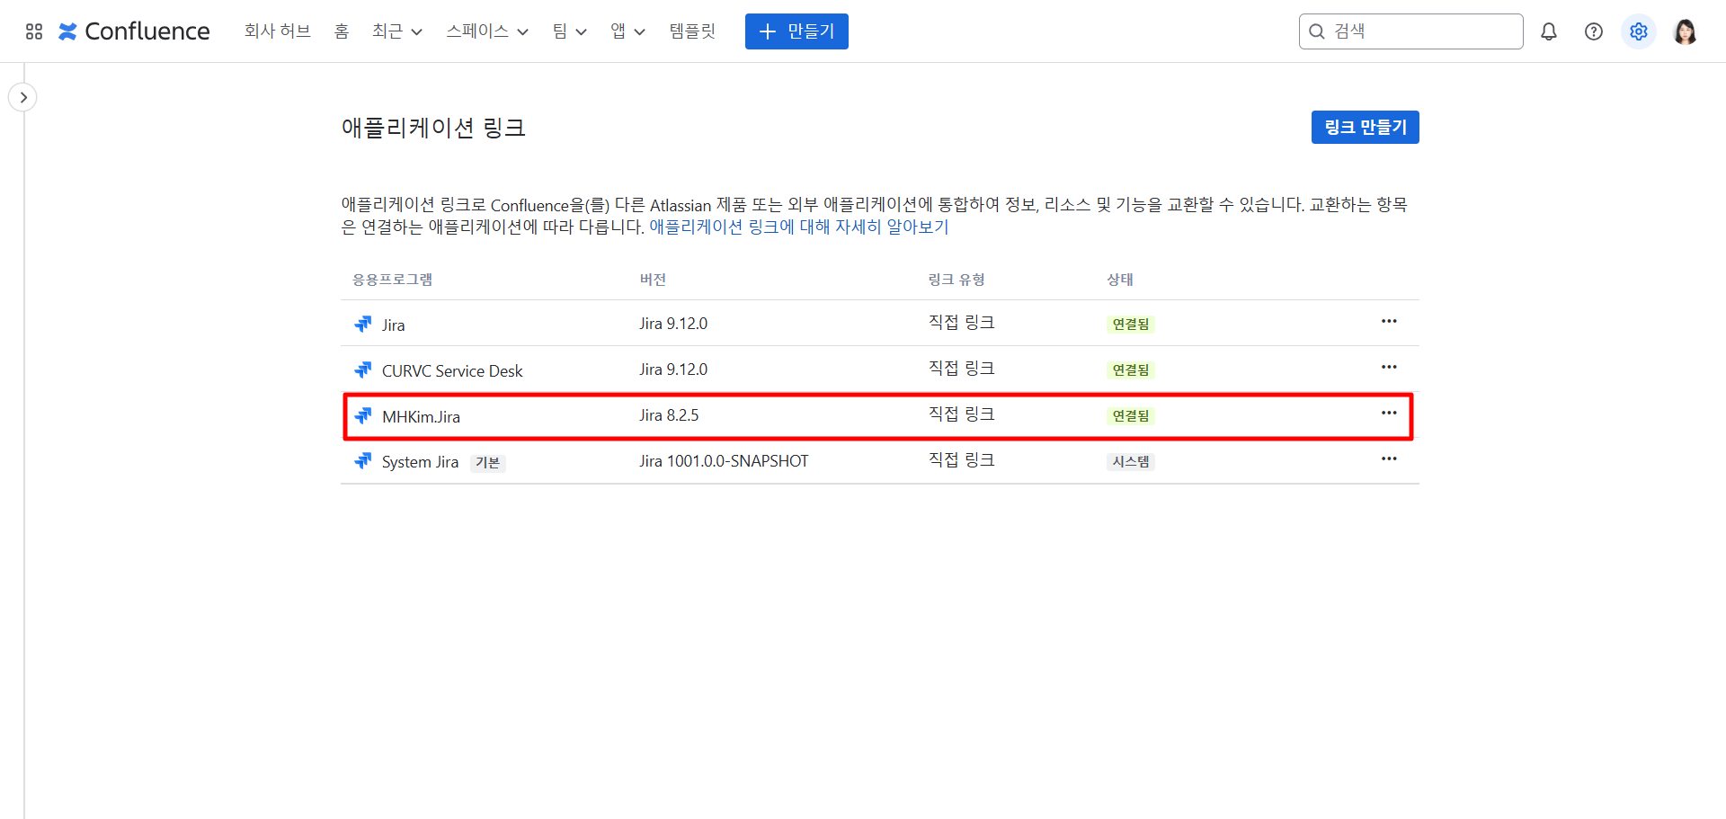Open actions menu for CURVC Service Desk row

coord(1389,368)
